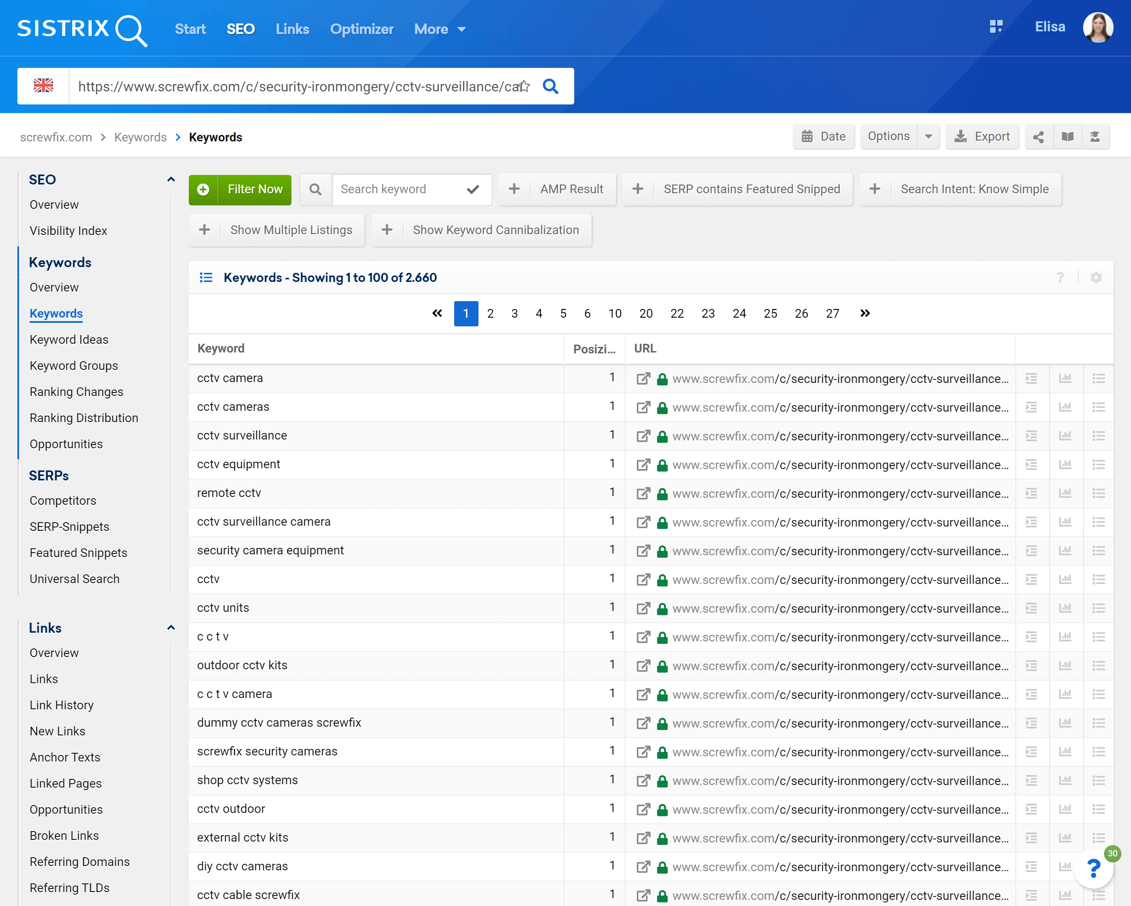Go to pagination page 2
This screenshot has height=906, width=1131.
[490, 313]
